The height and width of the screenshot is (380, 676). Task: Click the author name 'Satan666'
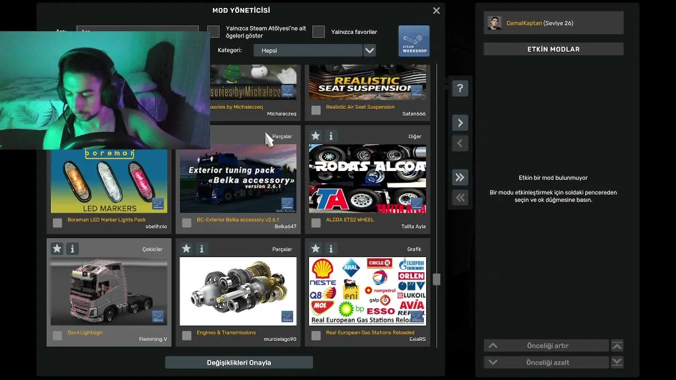pyautogui.click(x=414, y=114)
